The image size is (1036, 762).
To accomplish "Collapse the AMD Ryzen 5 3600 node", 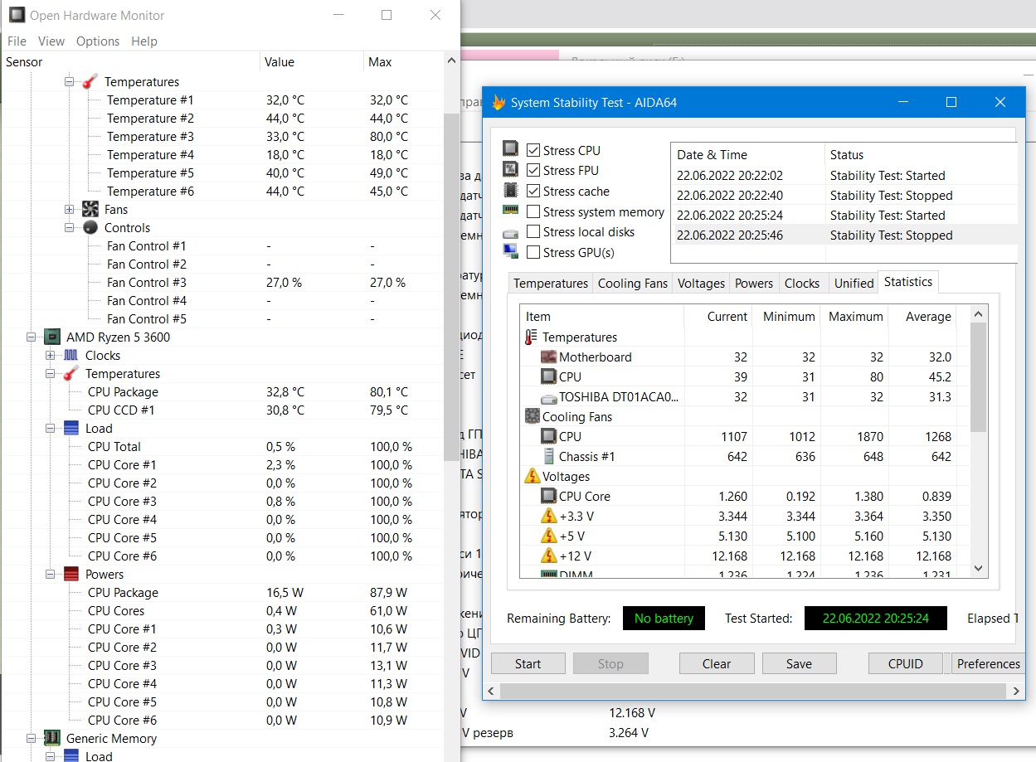I will (x=32, y=337).
